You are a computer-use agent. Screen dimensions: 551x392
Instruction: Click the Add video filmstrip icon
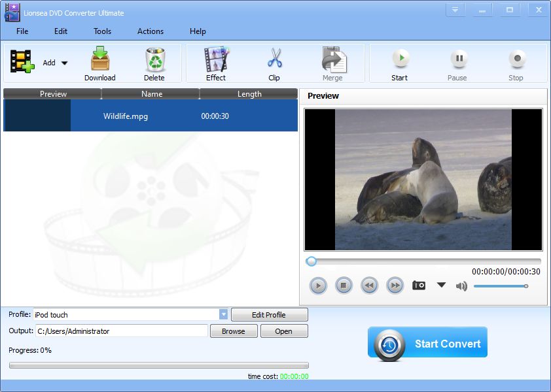[22, 61]
